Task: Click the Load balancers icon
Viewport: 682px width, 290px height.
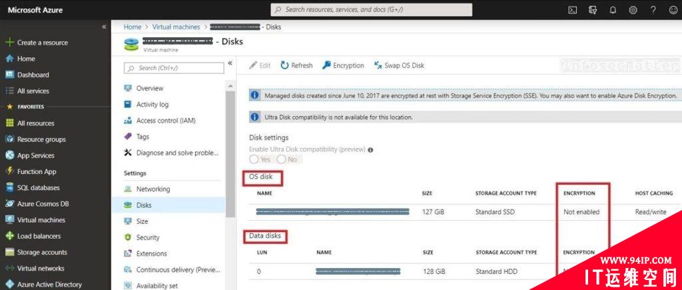Action: click(9, 236)
